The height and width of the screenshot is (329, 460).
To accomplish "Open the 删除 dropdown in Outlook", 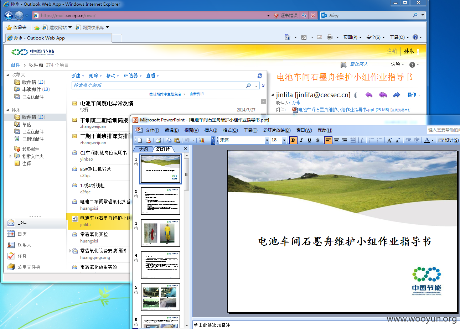I will (95, 76).
